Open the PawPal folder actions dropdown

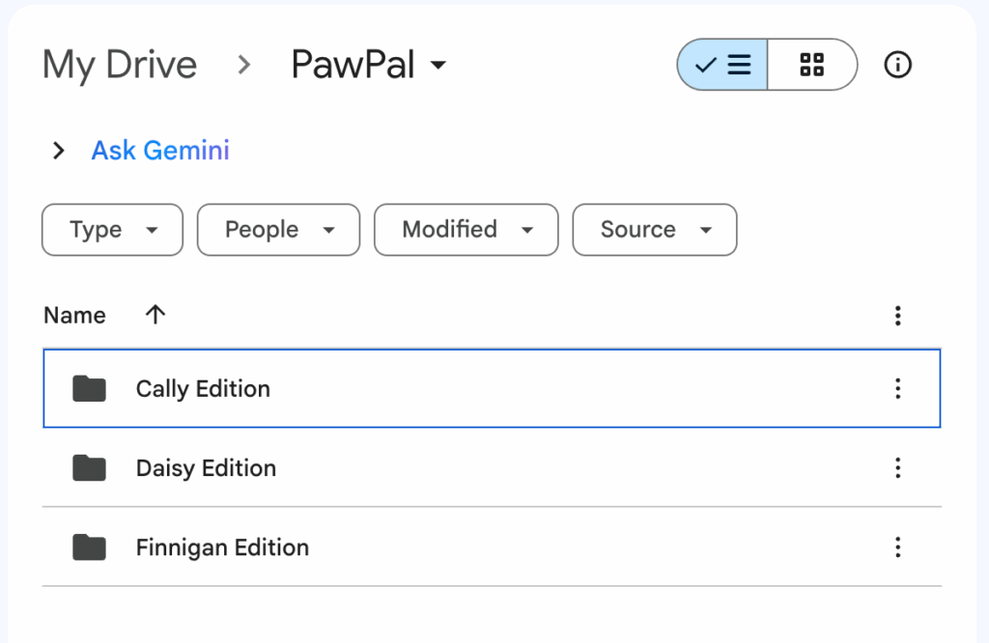[x=438, y=65]
